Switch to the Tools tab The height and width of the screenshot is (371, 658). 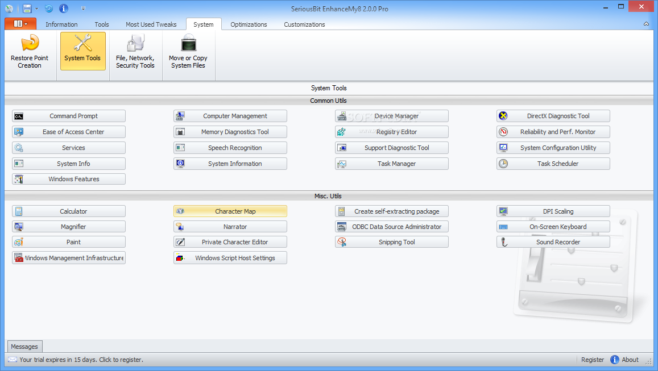coord(102,24)
